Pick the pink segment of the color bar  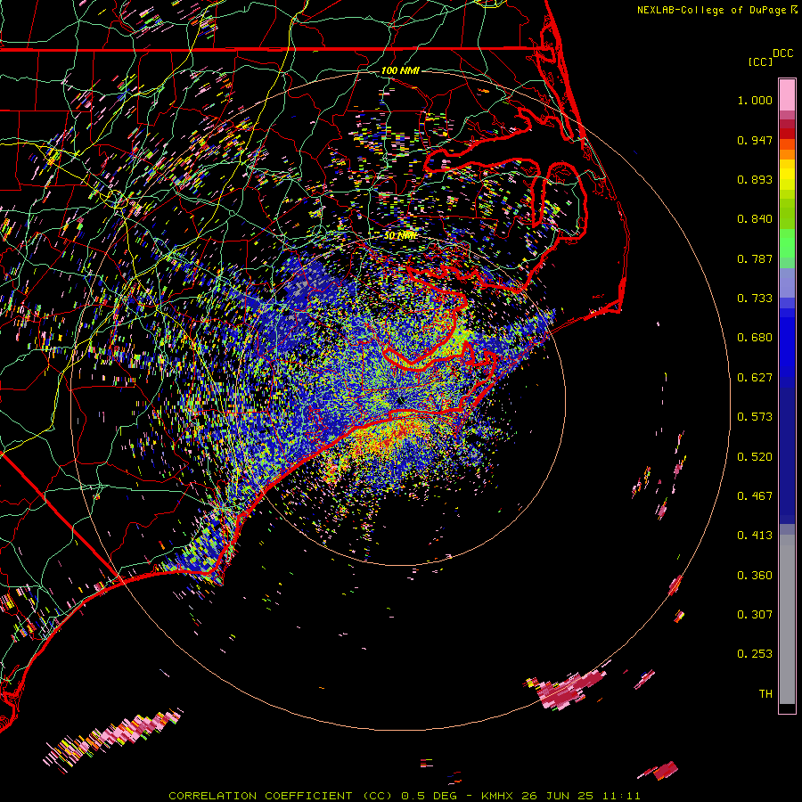pyautogui.click(x=787, y=94)
